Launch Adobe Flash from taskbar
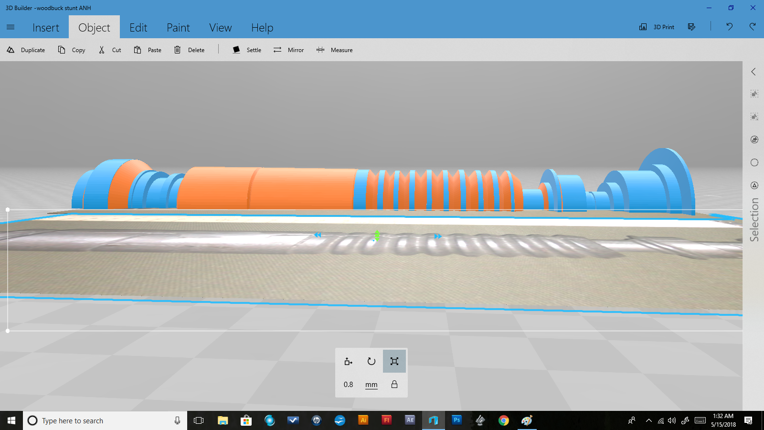Viewport: 764px width, 430px height. click(387, 420)
